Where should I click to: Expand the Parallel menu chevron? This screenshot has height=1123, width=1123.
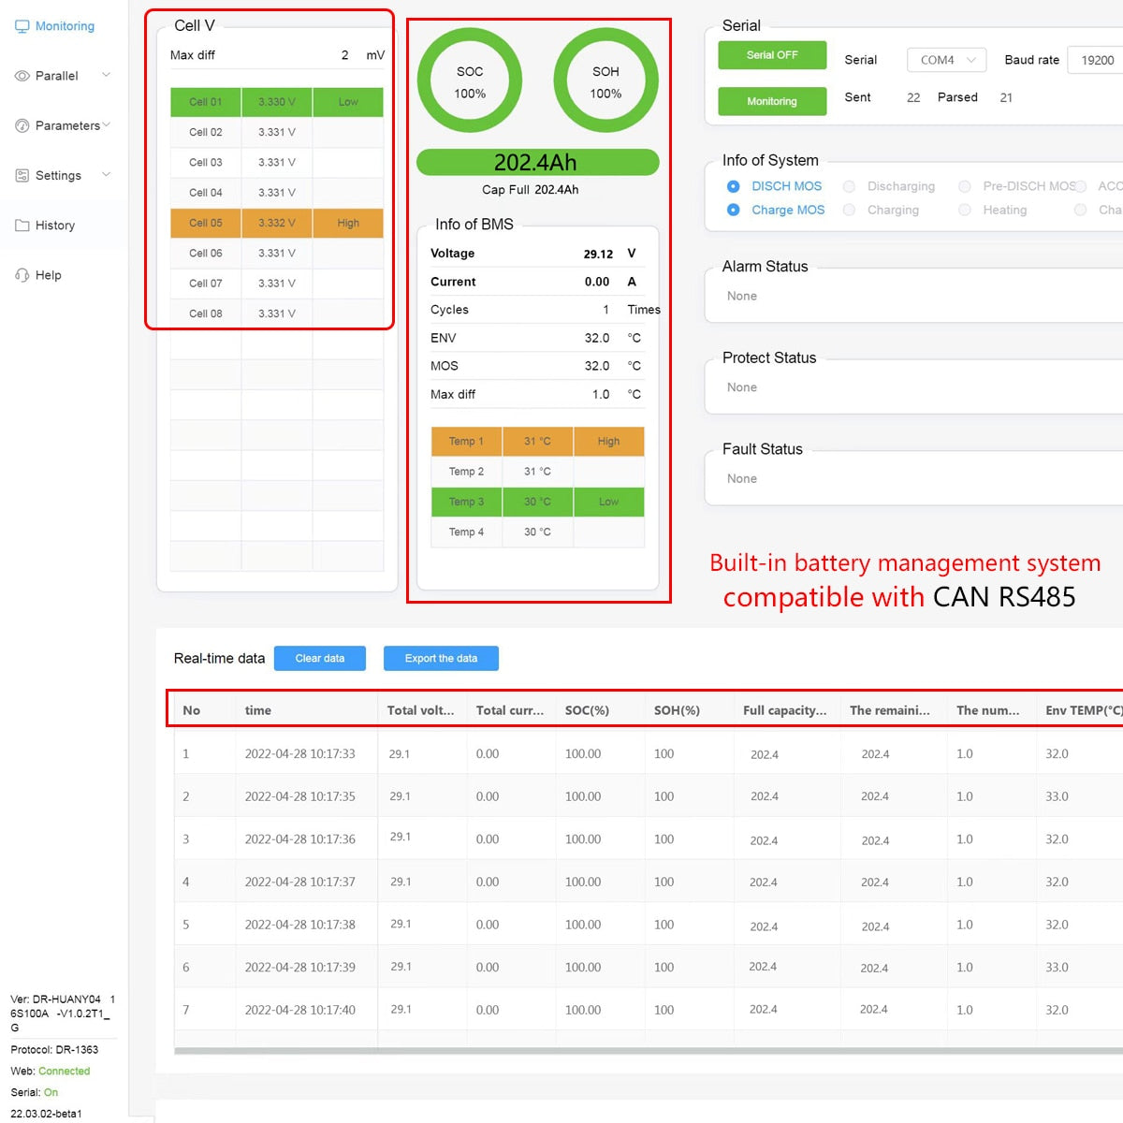pos(106,75)
